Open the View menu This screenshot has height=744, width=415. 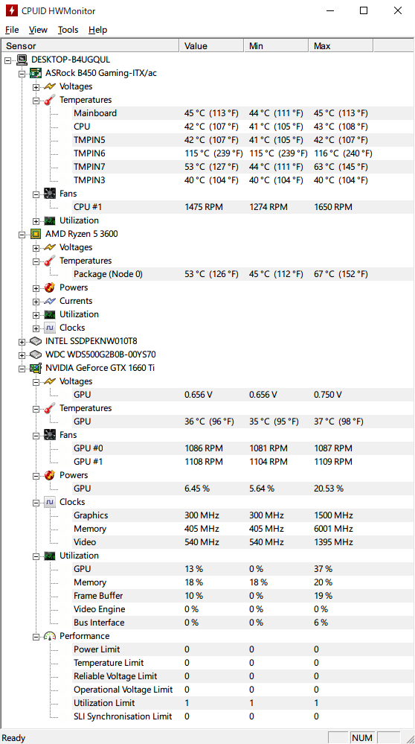pyautogui.click(x=38, y=30)
